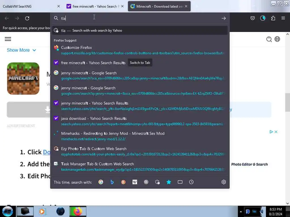Click the Go arrow in the address bar
The image size is (290, 217).
224,18
